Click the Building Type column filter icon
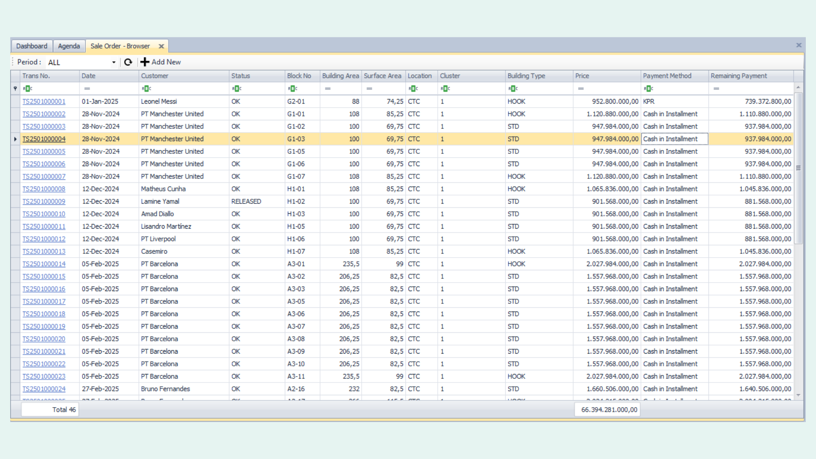This screenshot has height=459, width=816. click(513, 88)
